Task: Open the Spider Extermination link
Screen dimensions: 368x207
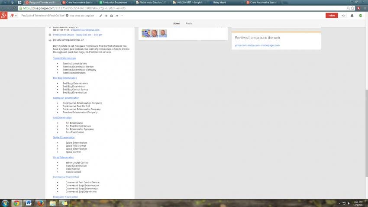Action: tap(64, 137)
